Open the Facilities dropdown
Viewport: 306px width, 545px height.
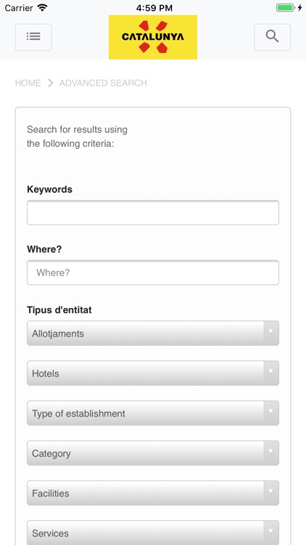coord(153,493)
